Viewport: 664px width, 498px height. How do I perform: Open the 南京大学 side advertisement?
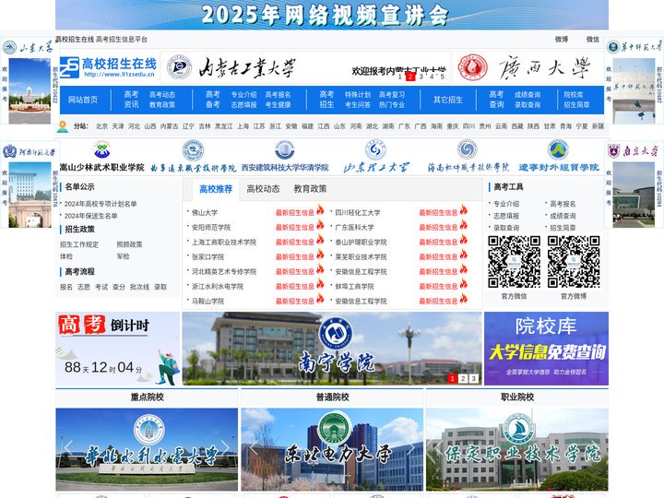(634, 184)
